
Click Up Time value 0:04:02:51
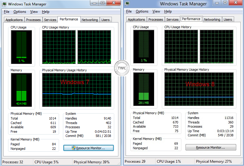[103, 132]
